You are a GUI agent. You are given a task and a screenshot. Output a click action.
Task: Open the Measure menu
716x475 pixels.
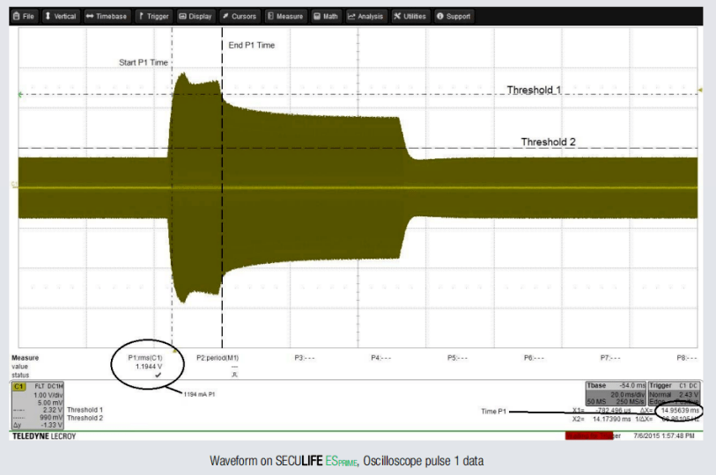tap(285, 16)
